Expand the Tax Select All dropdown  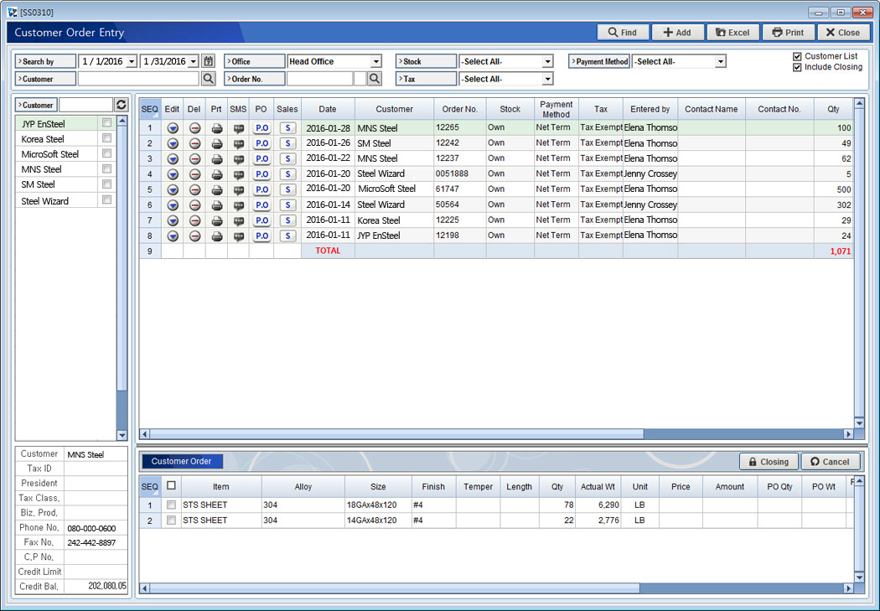548,79
